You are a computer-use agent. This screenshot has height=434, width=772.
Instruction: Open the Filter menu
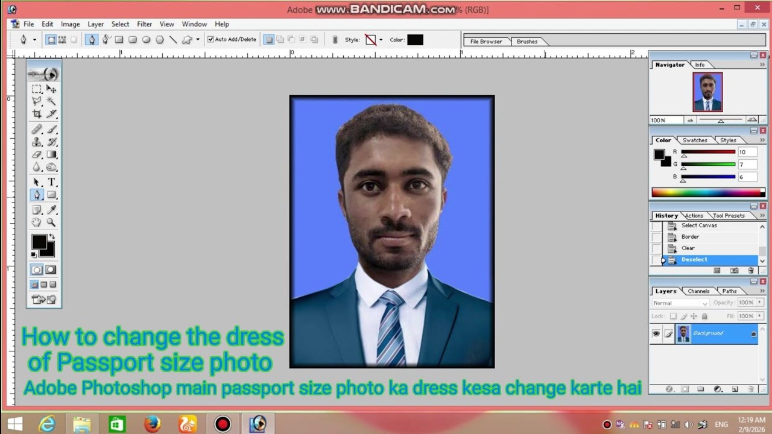point(144,24)
